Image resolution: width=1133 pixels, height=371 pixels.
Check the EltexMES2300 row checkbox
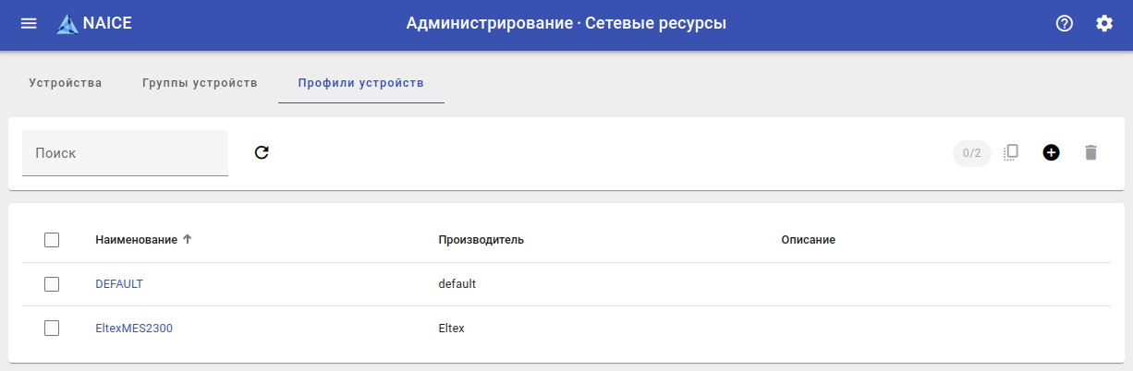coord(52,328)
